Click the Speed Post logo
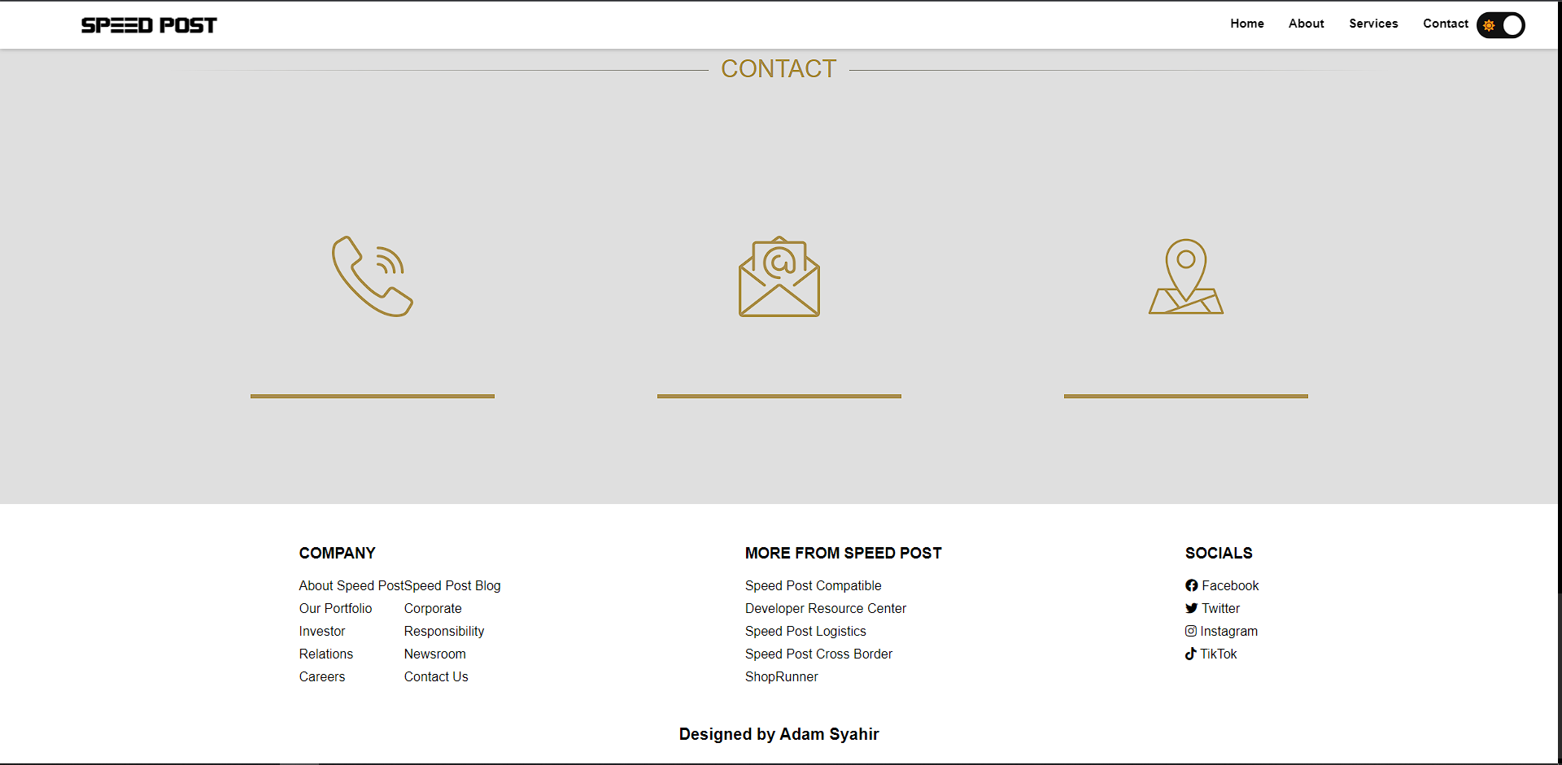The width and height of the screenshot is (1562, 765). coord(149,25)
